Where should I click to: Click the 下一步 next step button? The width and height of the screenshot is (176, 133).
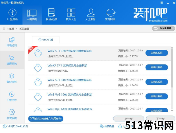[161, 119]
